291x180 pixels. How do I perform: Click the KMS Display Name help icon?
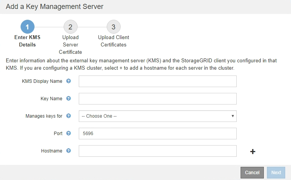pyautogui.click(x=69, y=81)
